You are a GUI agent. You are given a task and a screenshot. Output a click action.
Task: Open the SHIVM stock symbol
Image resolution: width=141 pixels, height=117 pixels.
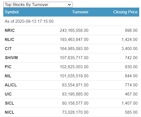[11, 58]
